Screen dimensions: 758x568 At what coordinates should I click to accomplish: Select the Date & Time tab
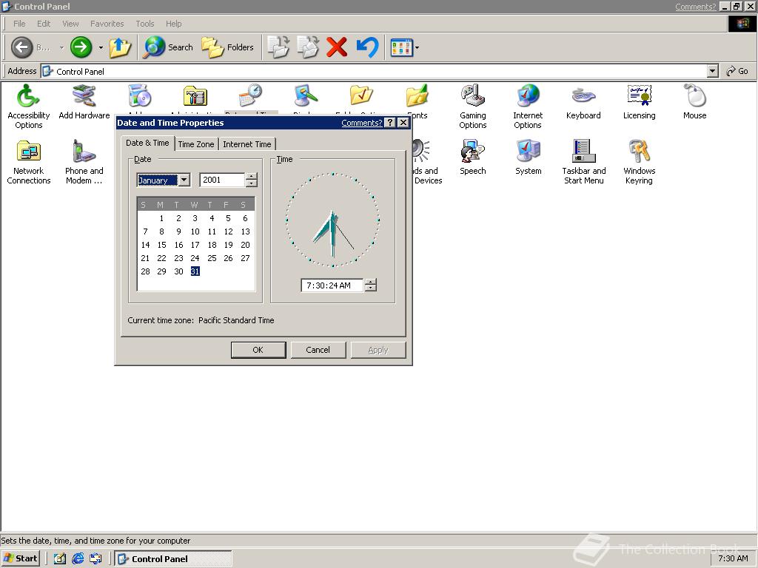click(x=147, y=143)
